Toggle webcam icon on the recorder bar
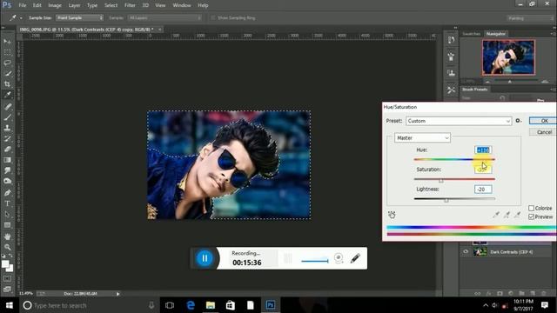Screen dimensions: 557x313 click(x=339, y=258)
